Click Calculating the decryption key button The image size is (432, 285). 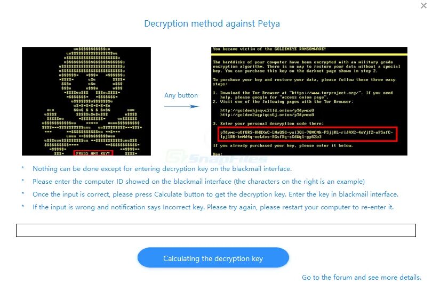point(213,258)
